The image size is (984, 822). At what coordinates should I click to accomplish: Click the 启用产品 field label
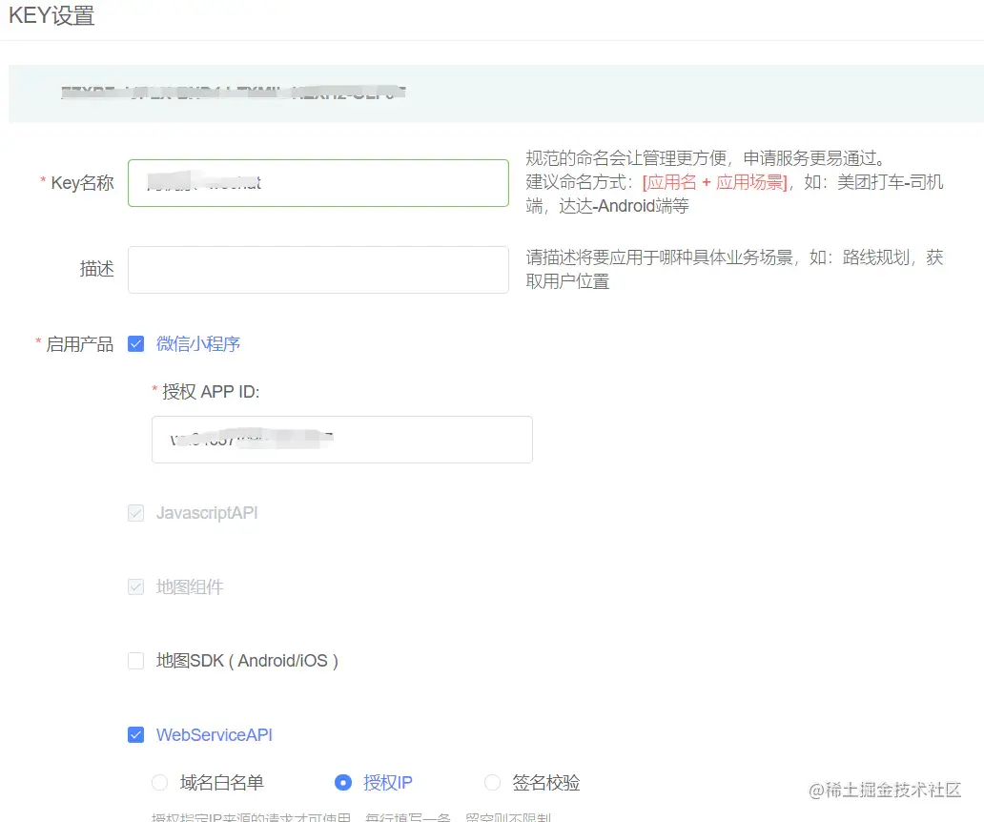80,344
